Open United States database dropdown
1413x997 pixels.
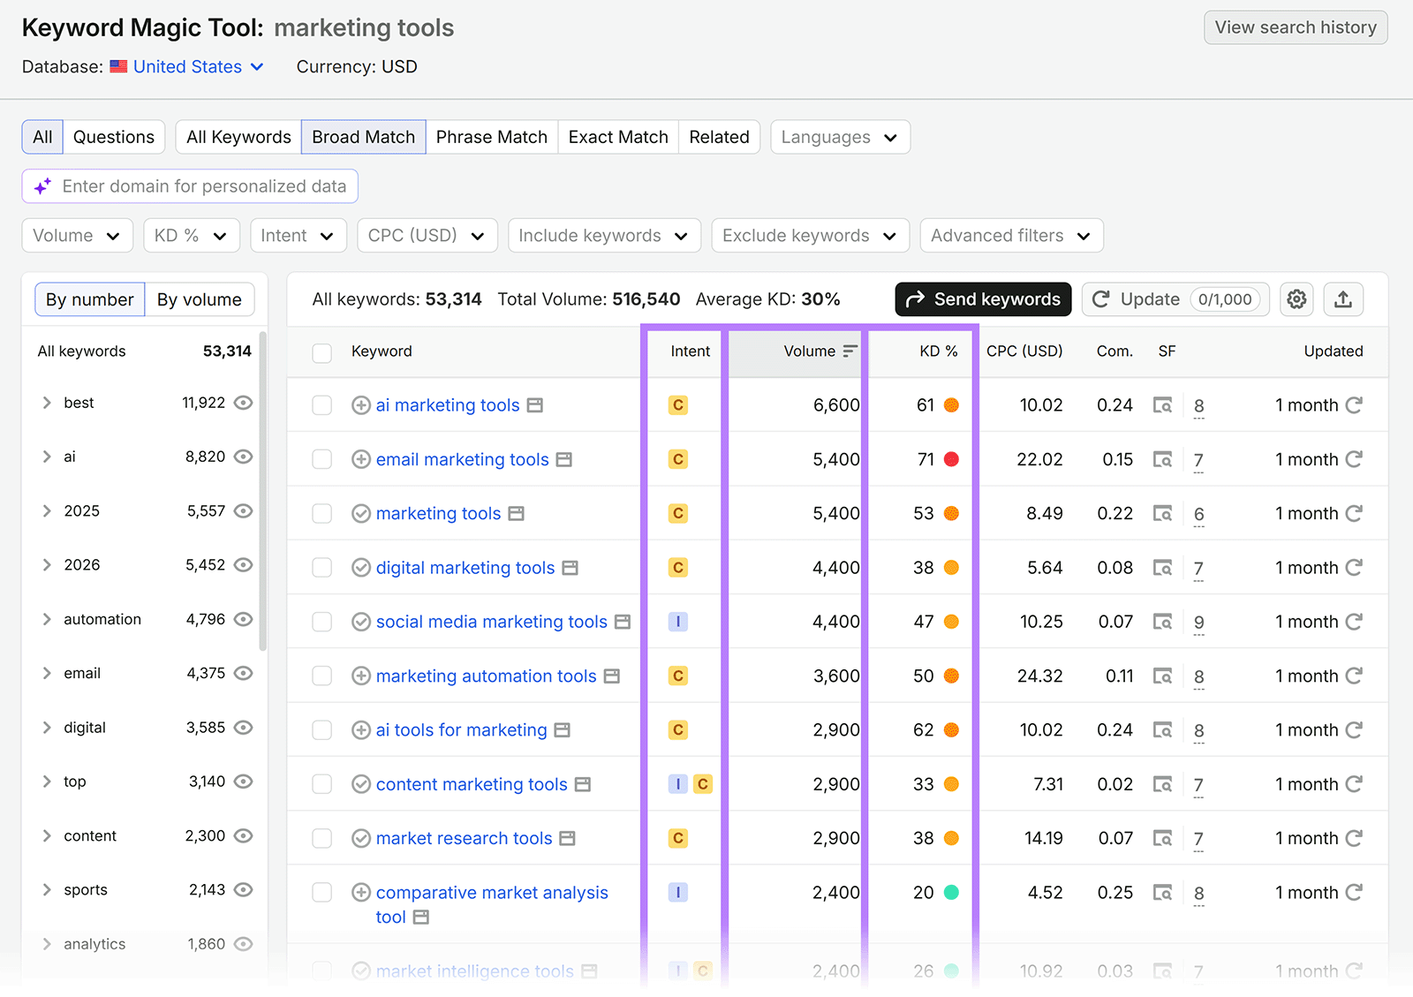click(187, 67)
